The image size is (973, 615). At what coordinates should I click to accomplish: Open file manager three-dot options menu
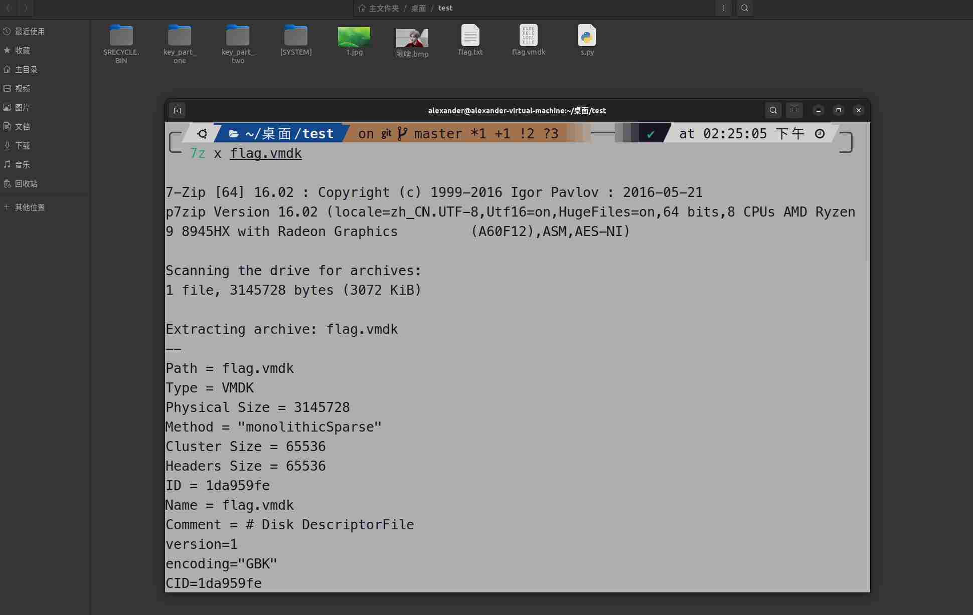tap(723, 8)
